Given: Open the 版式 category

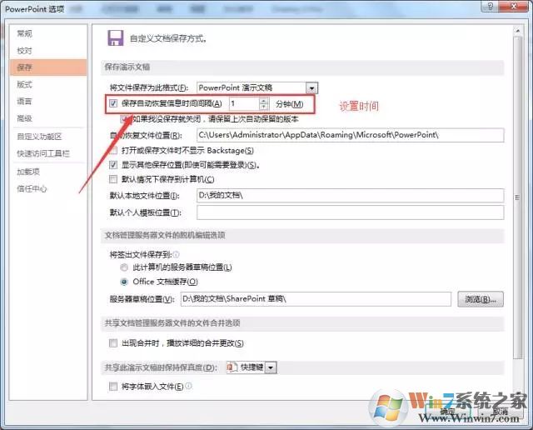Looking at the screenshot, I should click(24, 84).
